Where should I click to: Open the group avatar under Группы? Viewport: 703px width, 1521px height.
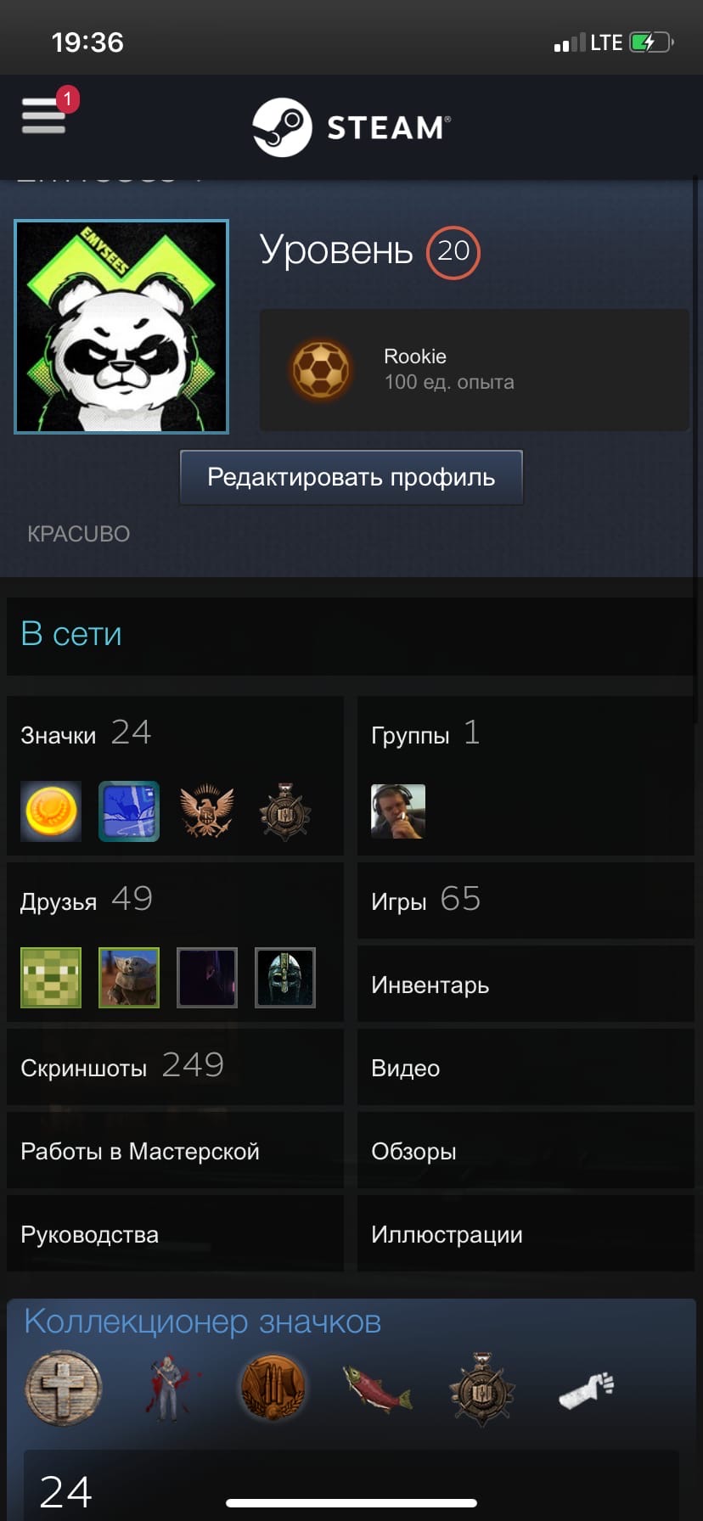click(398, 811)
